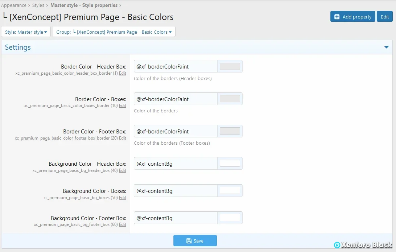Click the Edit button in the header
Screen dimensions: 396x252
click(x=385, y=17)
